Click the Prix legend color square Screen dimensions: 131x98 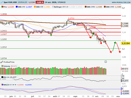pyautogui.click(x=2, y=7)
